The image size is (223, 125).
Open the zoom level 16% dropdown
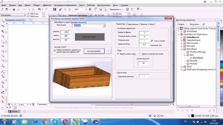coord(86,9)
